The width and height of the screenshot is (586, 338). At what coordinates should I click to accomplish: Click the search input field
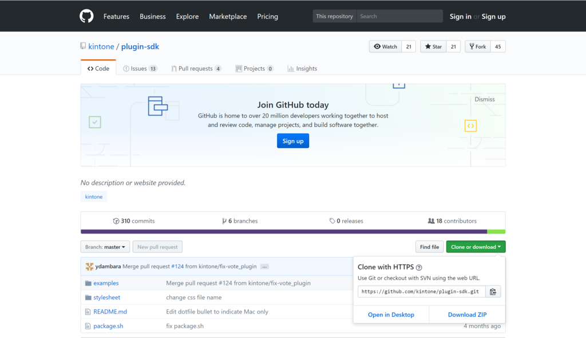[x=399, y=16]
